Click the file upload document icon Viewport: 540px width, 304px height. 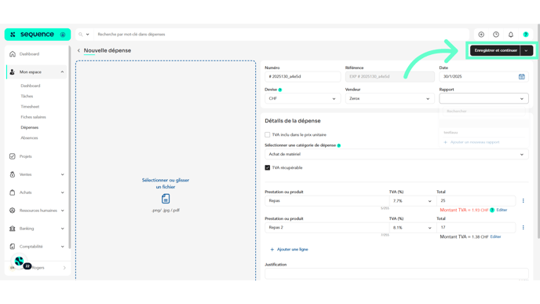[166, 199]
